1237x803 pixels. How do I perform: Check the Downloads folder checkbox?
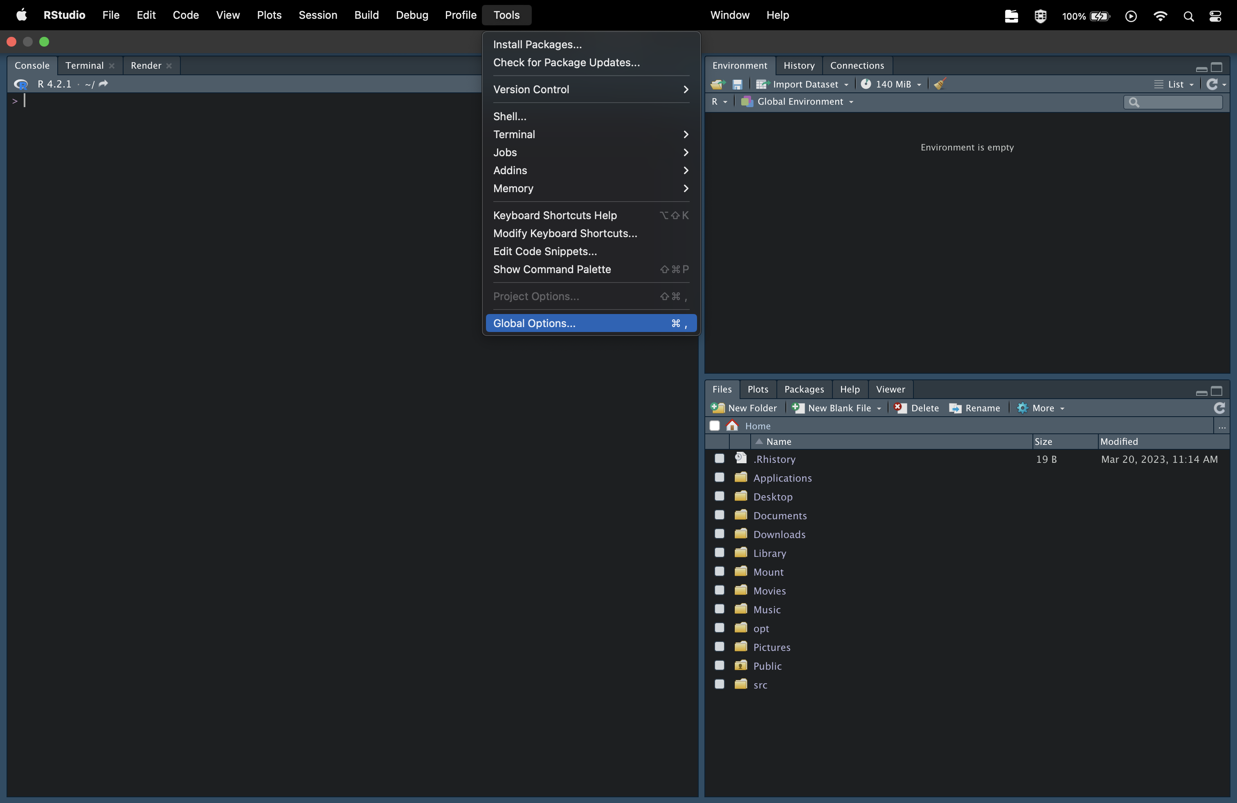tap(719, 534)
